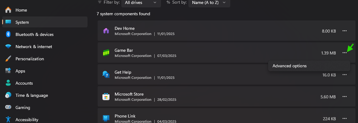
Task: Open Bluetooth & devices settings icon
Action: (8, 34)
